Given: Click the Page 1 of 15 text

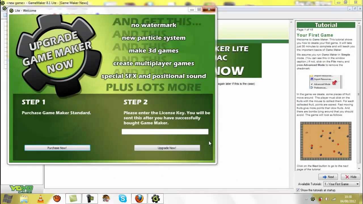Looking at the screenshot, I should (305, 29).
